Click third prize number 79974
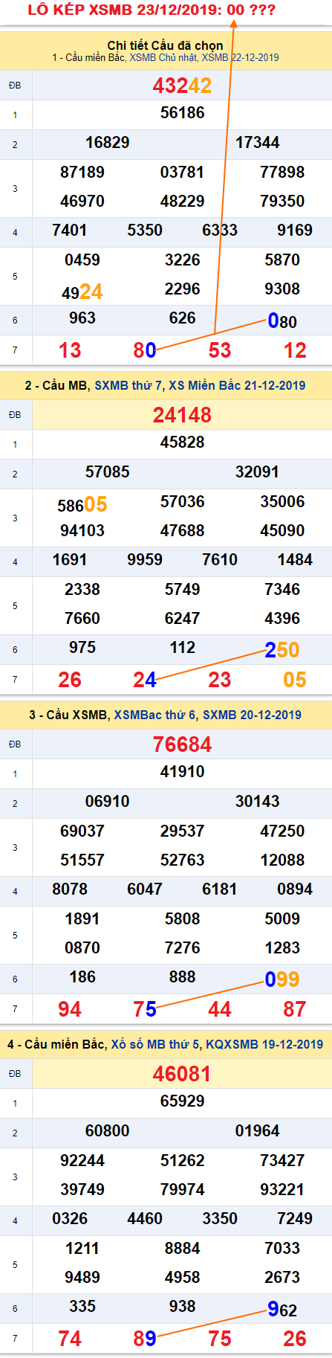This screenshot has width=332, height=1358. 183,1190
